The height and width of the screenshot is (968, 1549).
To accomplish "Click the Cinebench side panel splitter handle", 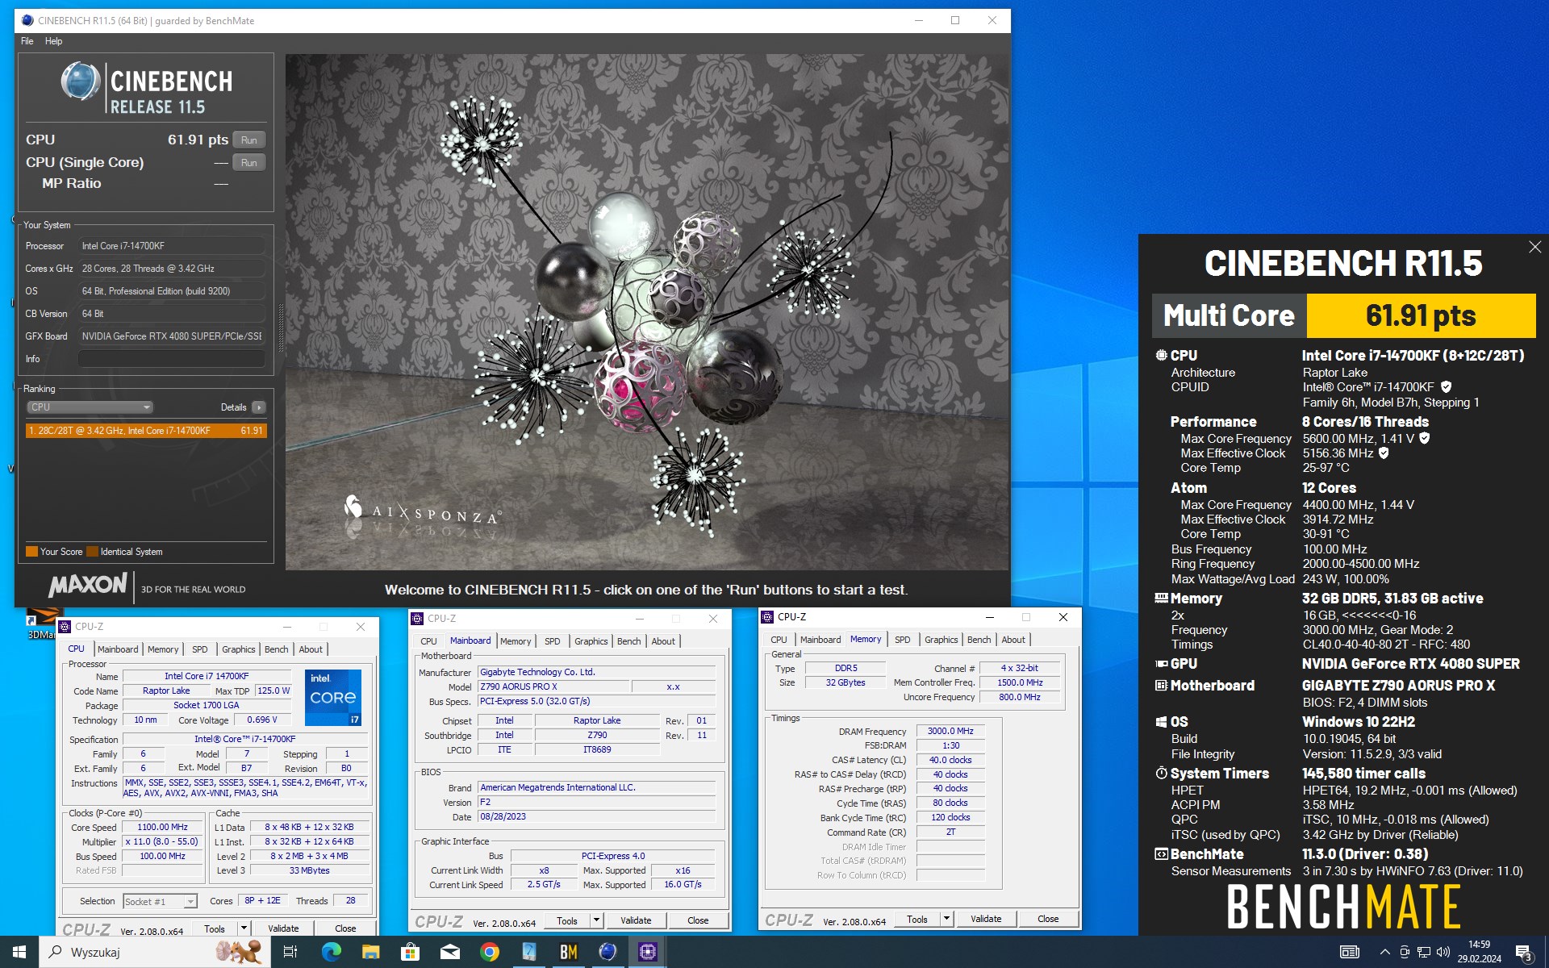I will click(281, 329).
